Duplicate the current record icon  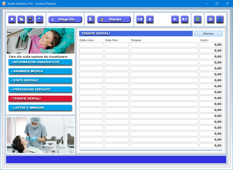point(21,19)
